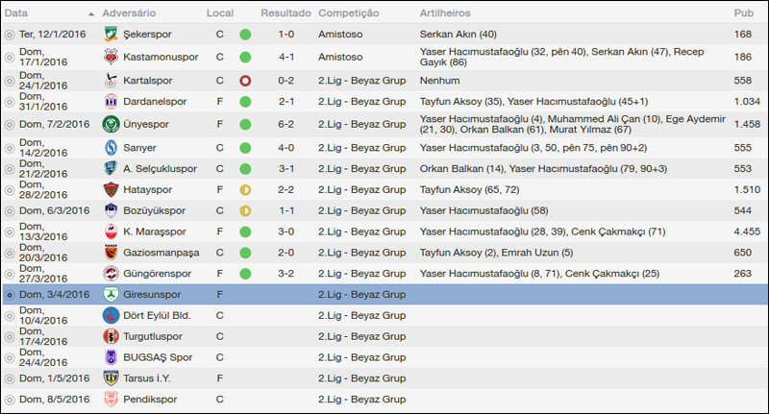The image size is (769, 414).
Task: Sort by the Data column arrow
Action: click(91, 14)
